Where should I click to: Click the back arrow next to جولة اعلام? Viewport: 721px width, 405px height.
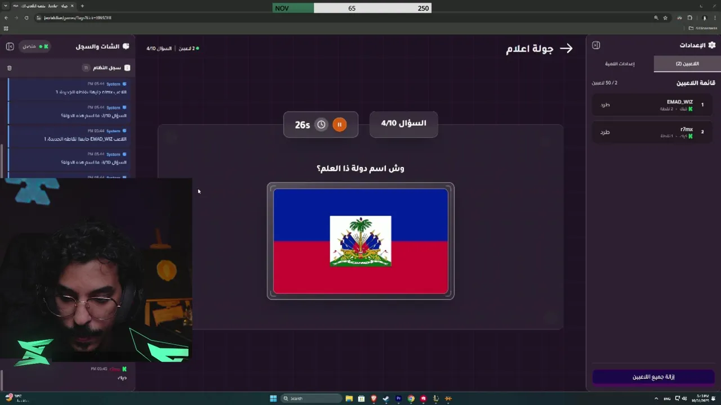pyautogui.click(x=566, y=48)
